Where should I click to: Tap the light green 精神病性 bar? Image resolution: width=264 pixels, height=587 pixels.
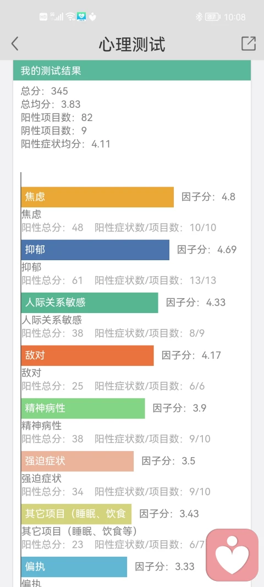point(82,408)
